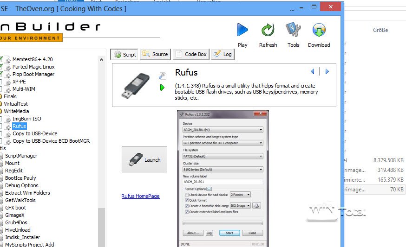This screenshot has height=247, width=406.
Task: Toggle checkbox for Copy to USB-Device BCD BootMGR
Action: [x=1, y=141]
